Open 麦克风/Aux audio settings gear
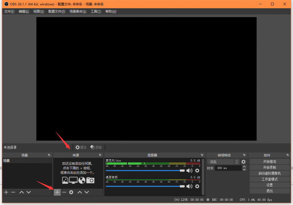This screenshot has height=205, width=293. 197,170
